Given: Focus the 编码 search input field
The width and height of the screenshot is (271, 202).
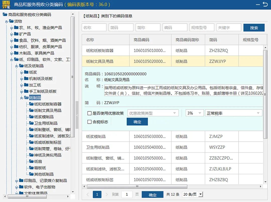Looking at the screenshot, I should 175,27.
